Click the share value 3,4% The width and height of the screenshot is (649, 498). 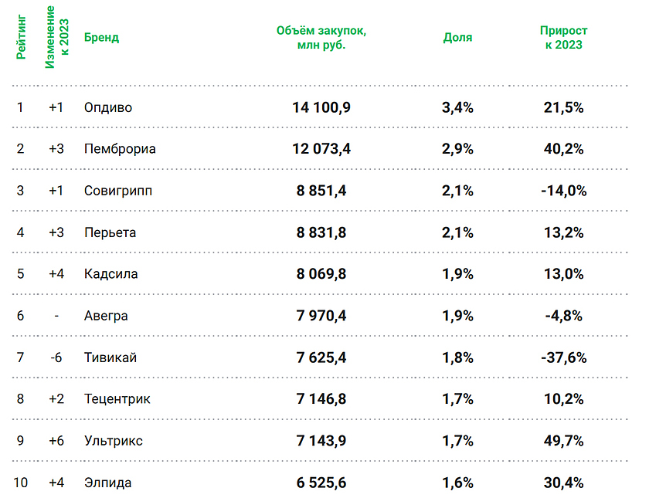457,107
